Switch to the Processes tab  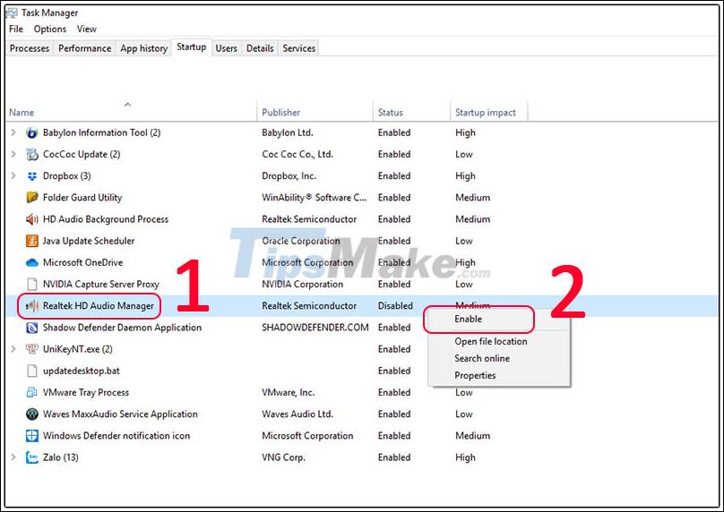pos(30,48)
